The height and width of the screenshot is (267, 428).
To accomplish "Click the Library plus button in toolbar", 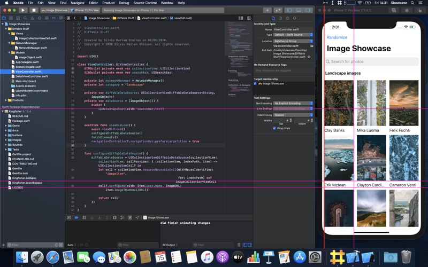I will click(x=267, y=10).
